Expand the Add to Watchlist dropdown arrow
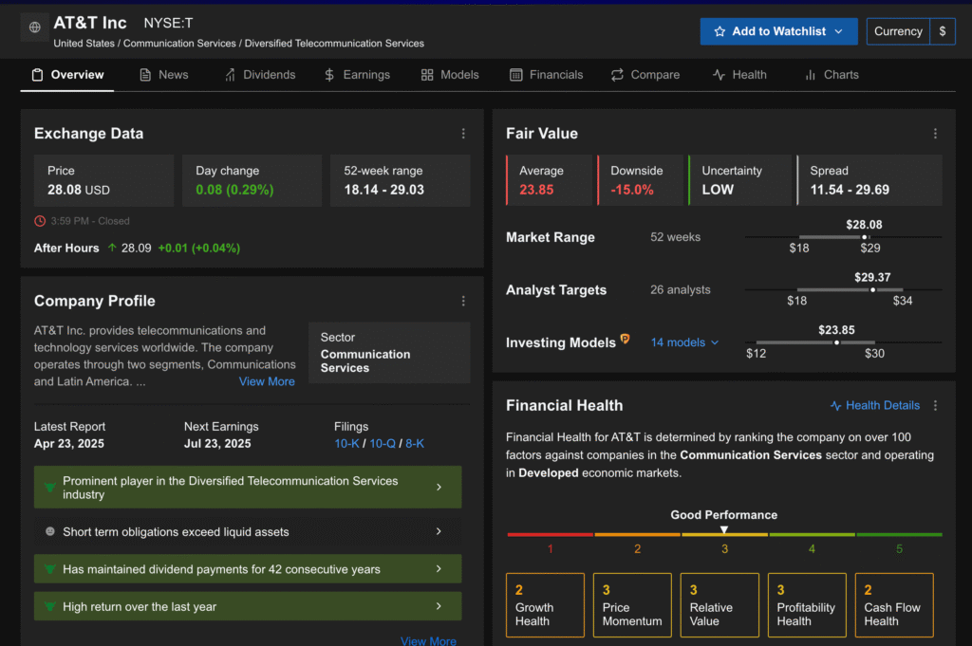This screenshot has height=646, width=972. (x=839, y=31)
